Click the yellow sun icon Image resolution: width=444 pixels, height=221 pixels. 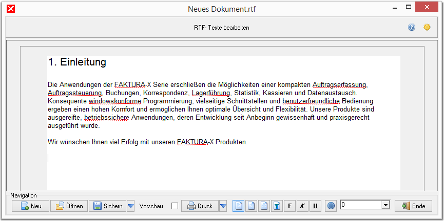427,28
